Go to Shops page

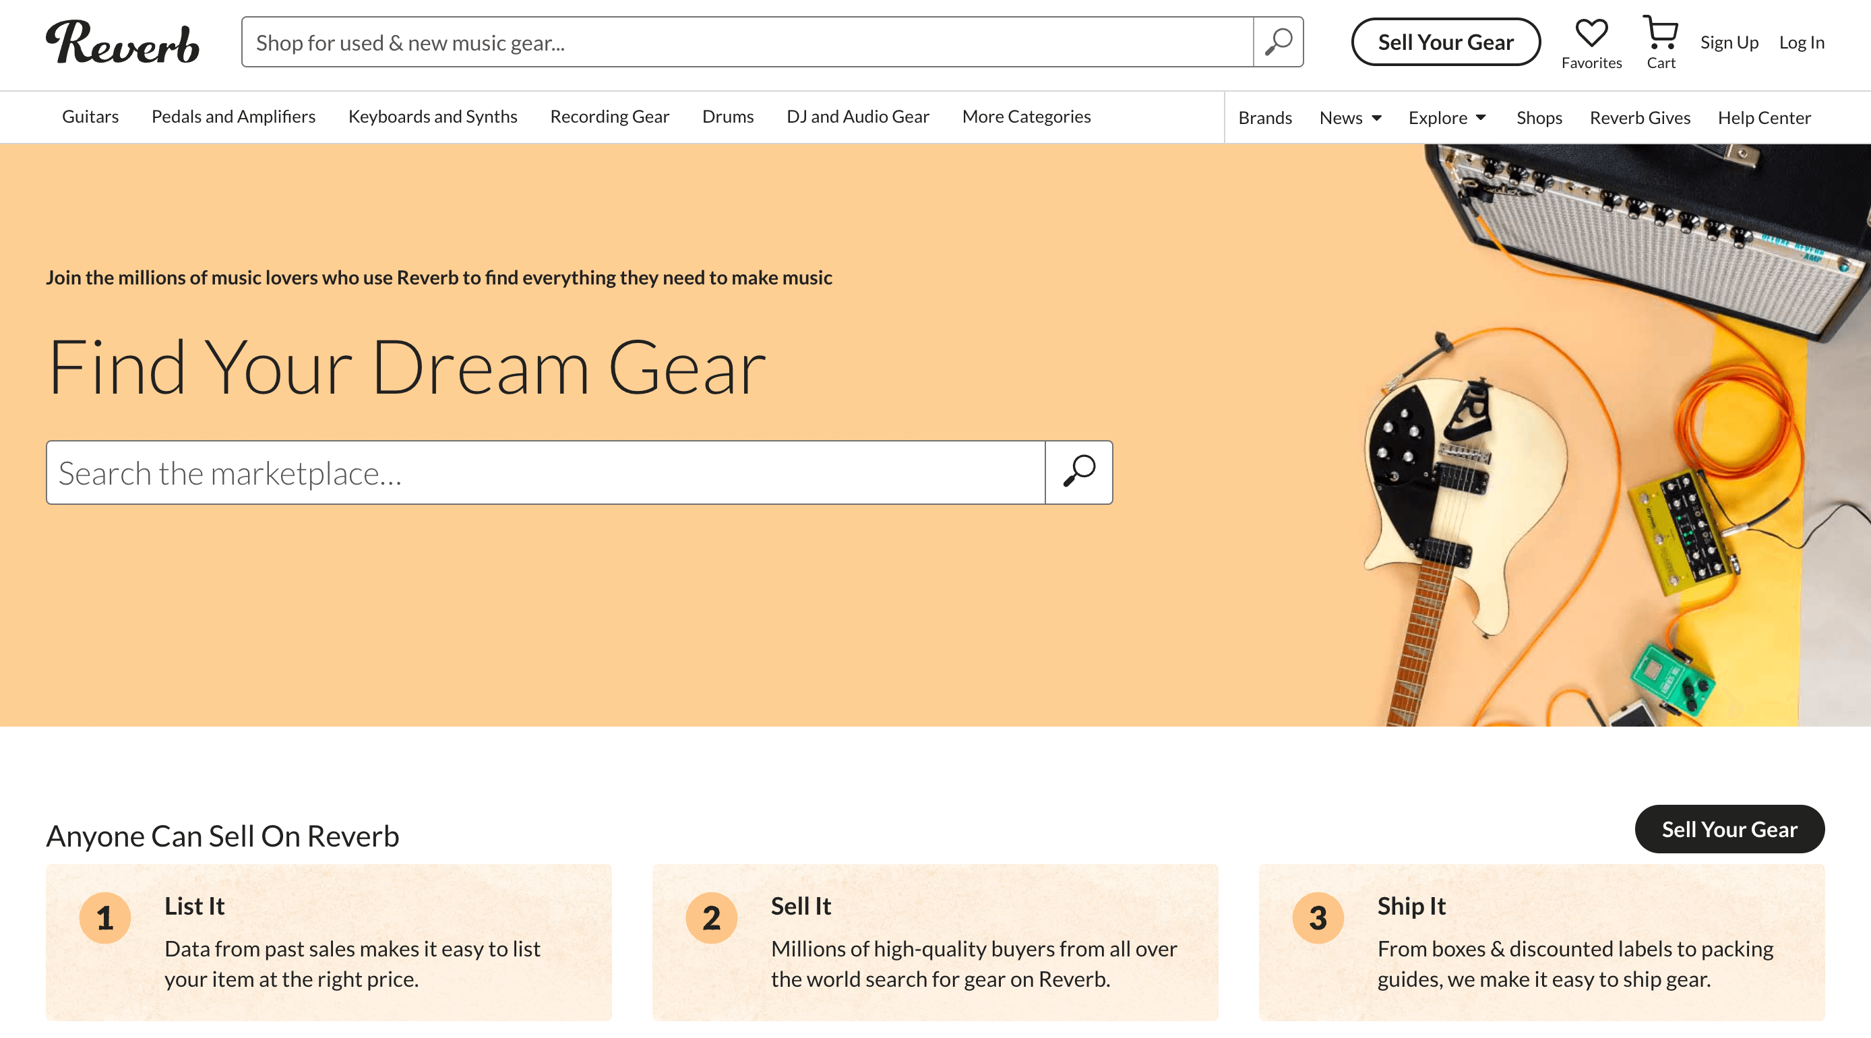(1539, 118)
